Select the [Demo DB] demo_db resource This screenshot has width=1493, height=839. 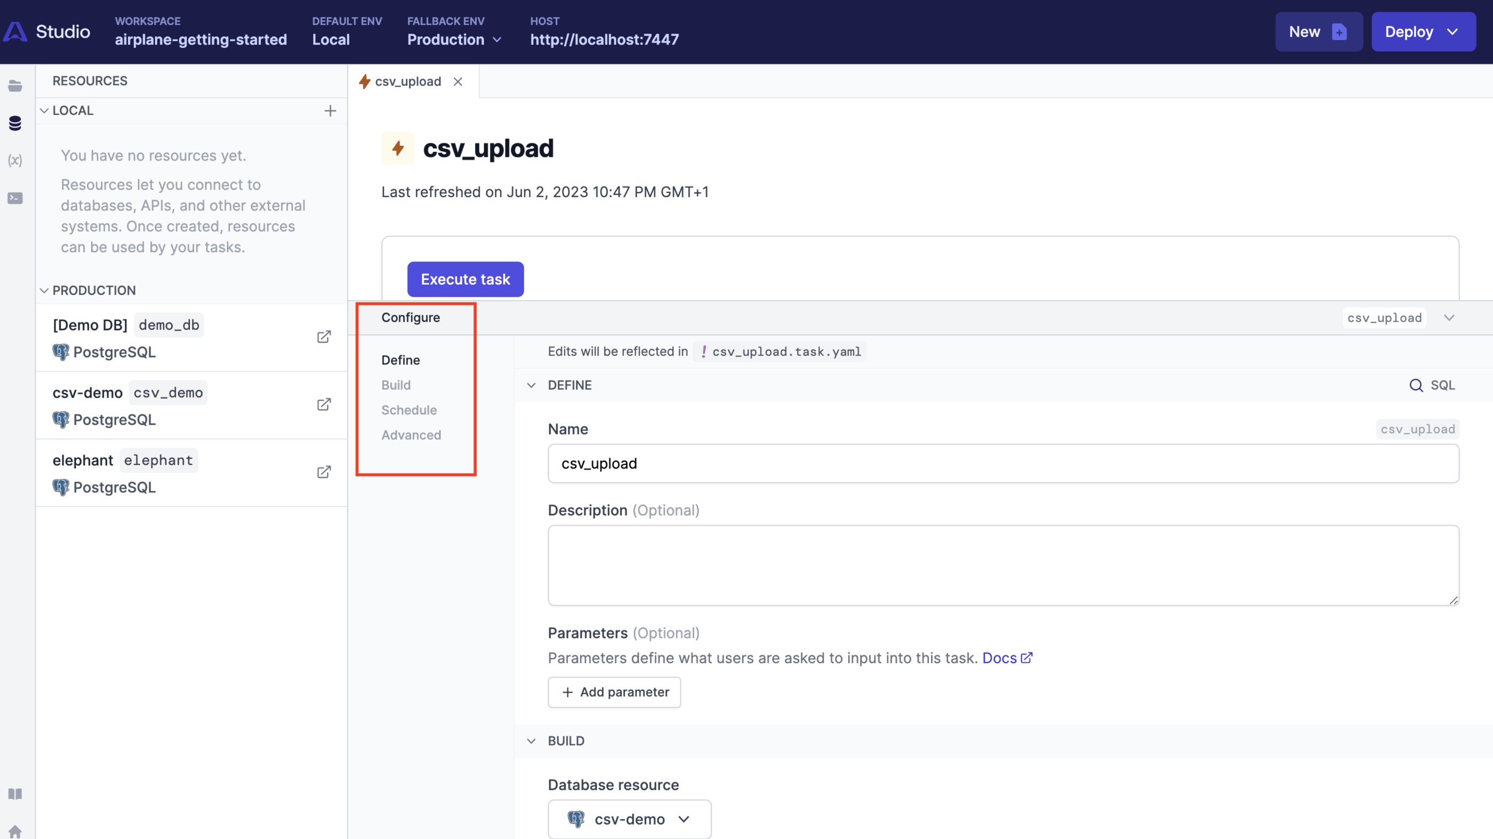pyautogui.click(x=191, y=338)
